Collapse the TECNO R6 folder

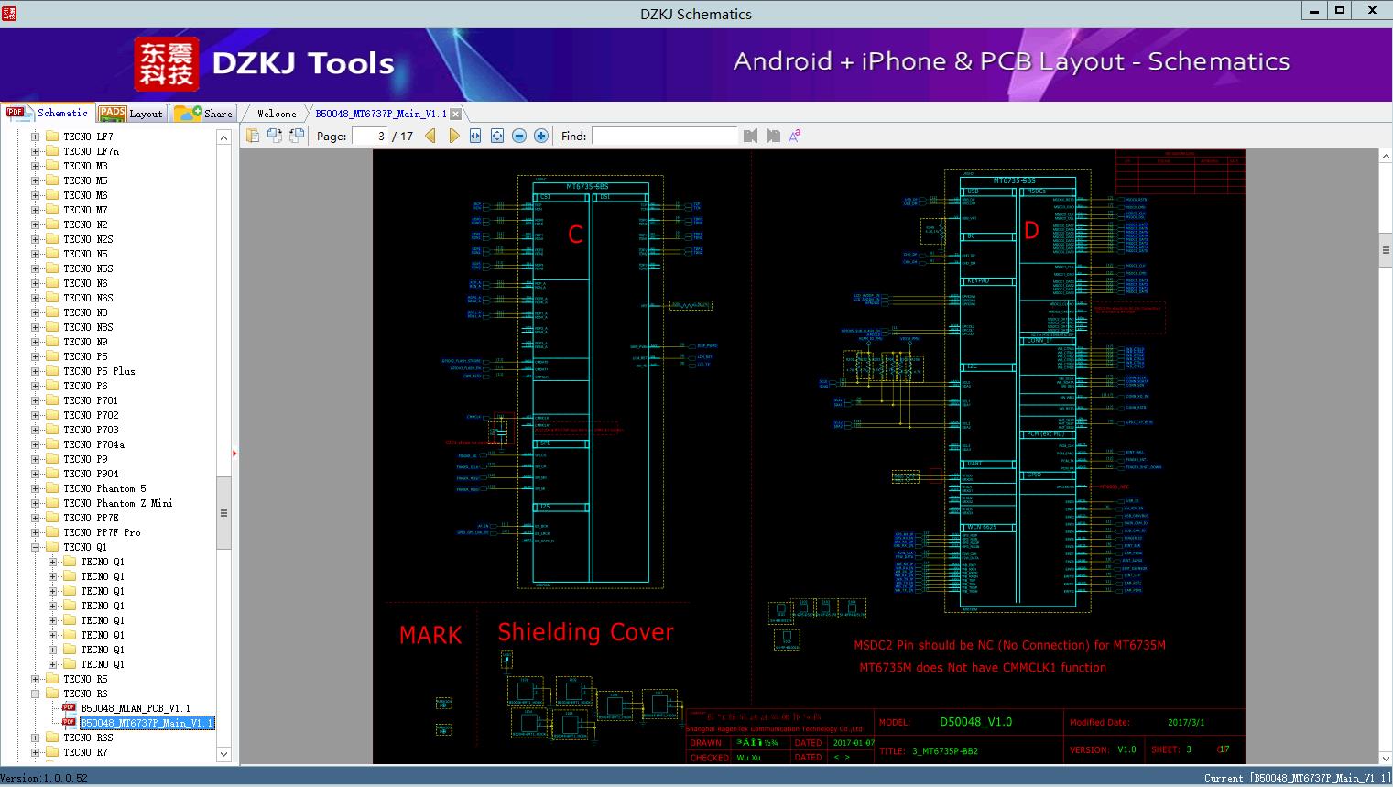click(x=36, y=694)
